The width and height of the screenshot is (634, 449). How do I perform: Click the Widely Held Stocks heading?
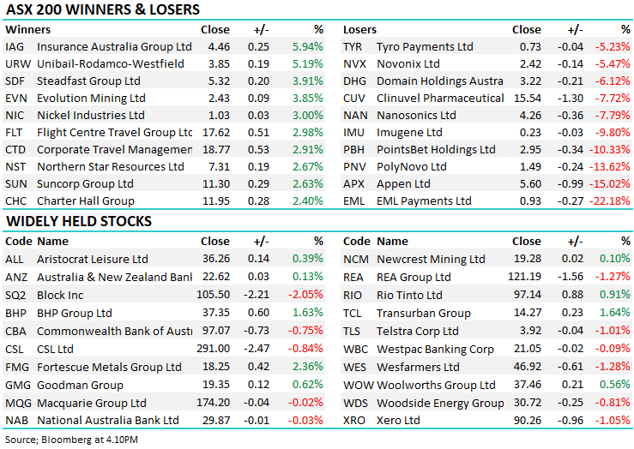(79, 221)
